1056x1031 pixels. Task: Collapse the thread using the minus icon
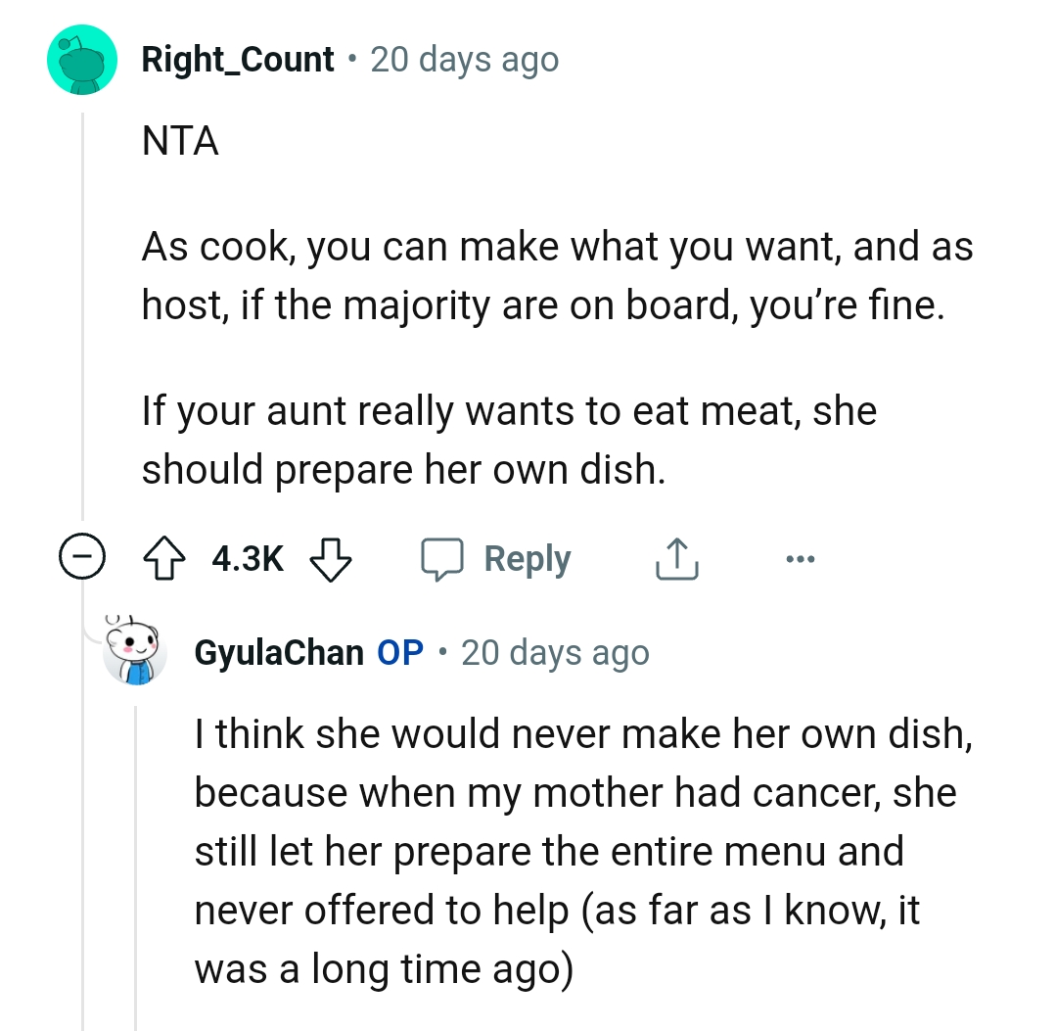[x=82, y=556]
